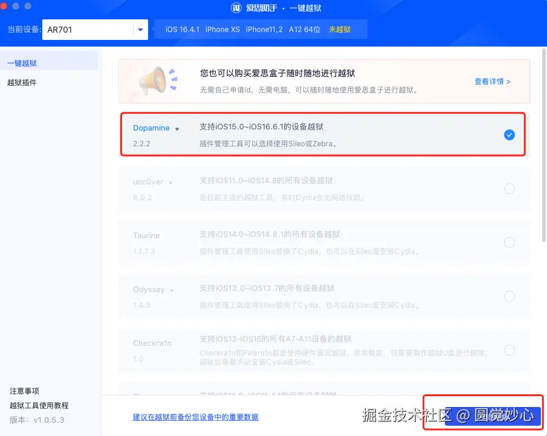
Task: Select the Checkra1n jailbreak radio button
Action: (x=509, y=350)
